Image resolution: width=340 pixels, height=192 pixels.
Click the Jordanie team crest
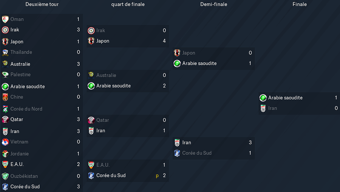[5, 154]
